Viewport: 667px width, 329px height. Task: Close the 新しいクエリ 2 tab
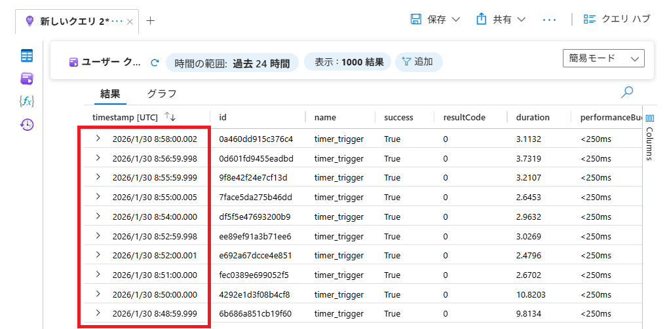click(x=130, y=22)
